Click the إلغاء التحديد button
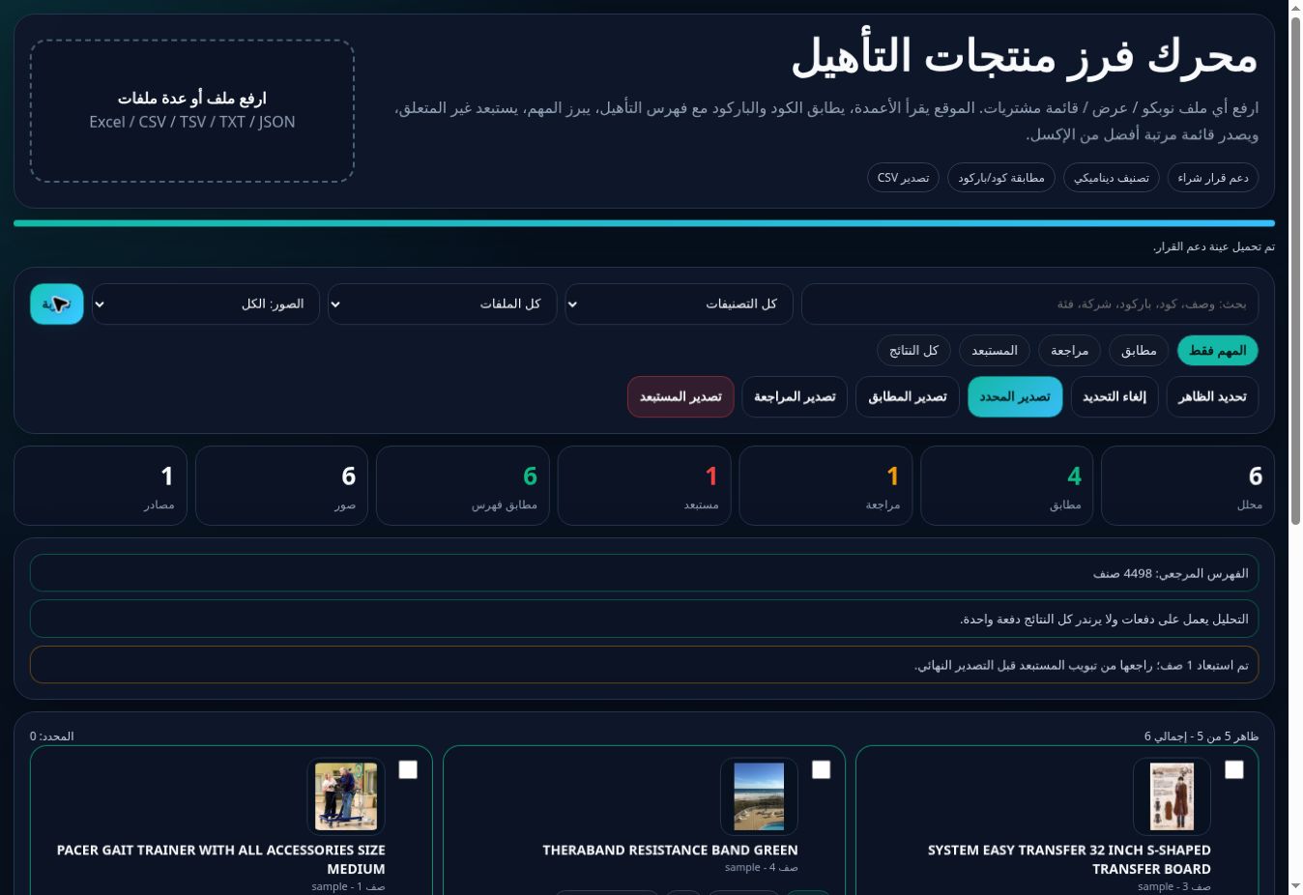 click(x=1115, y=396)
